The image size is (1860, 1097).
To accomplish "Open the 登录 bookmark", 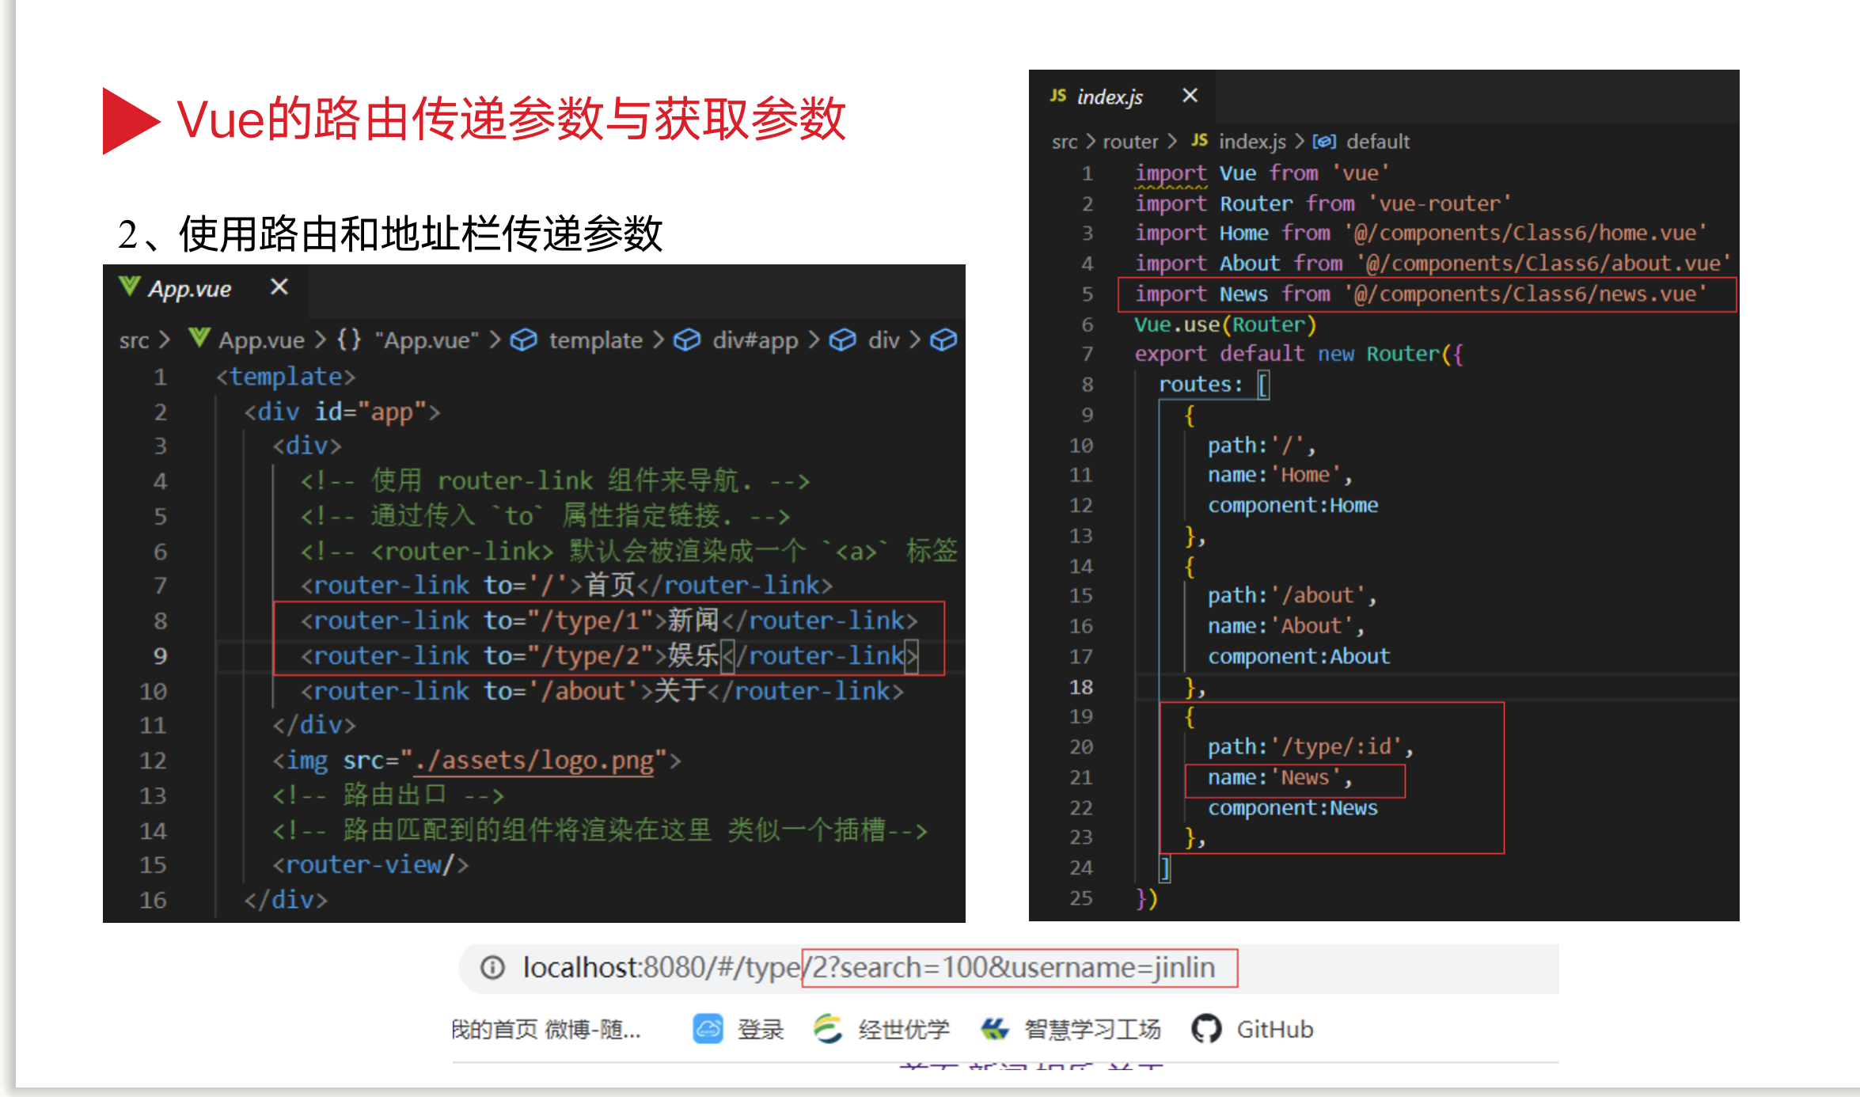I will click(738, 1029).
